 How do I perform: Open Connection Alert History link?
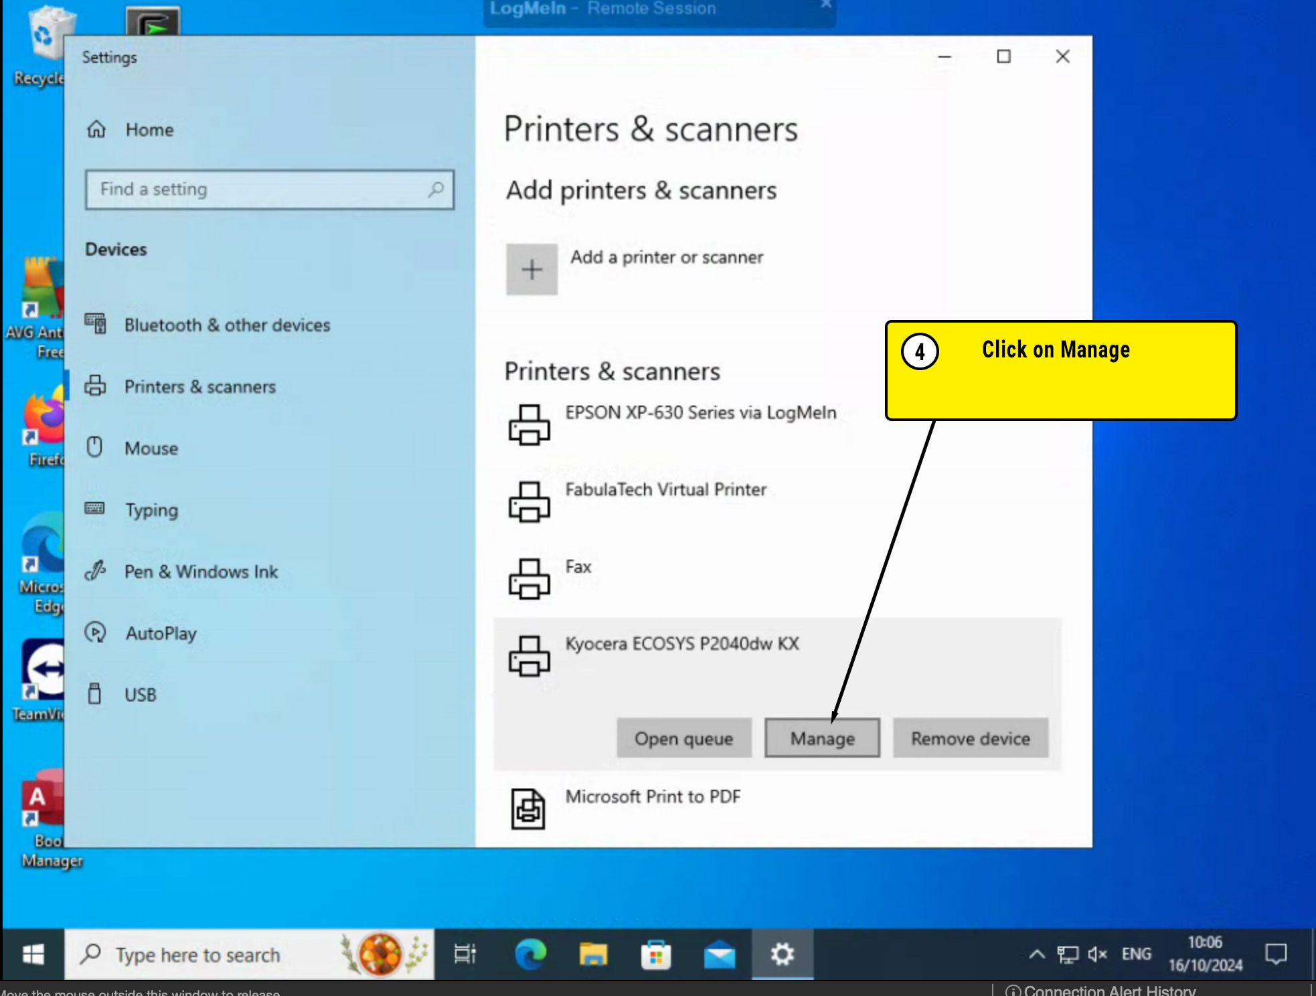click(x=1101, y=990)
